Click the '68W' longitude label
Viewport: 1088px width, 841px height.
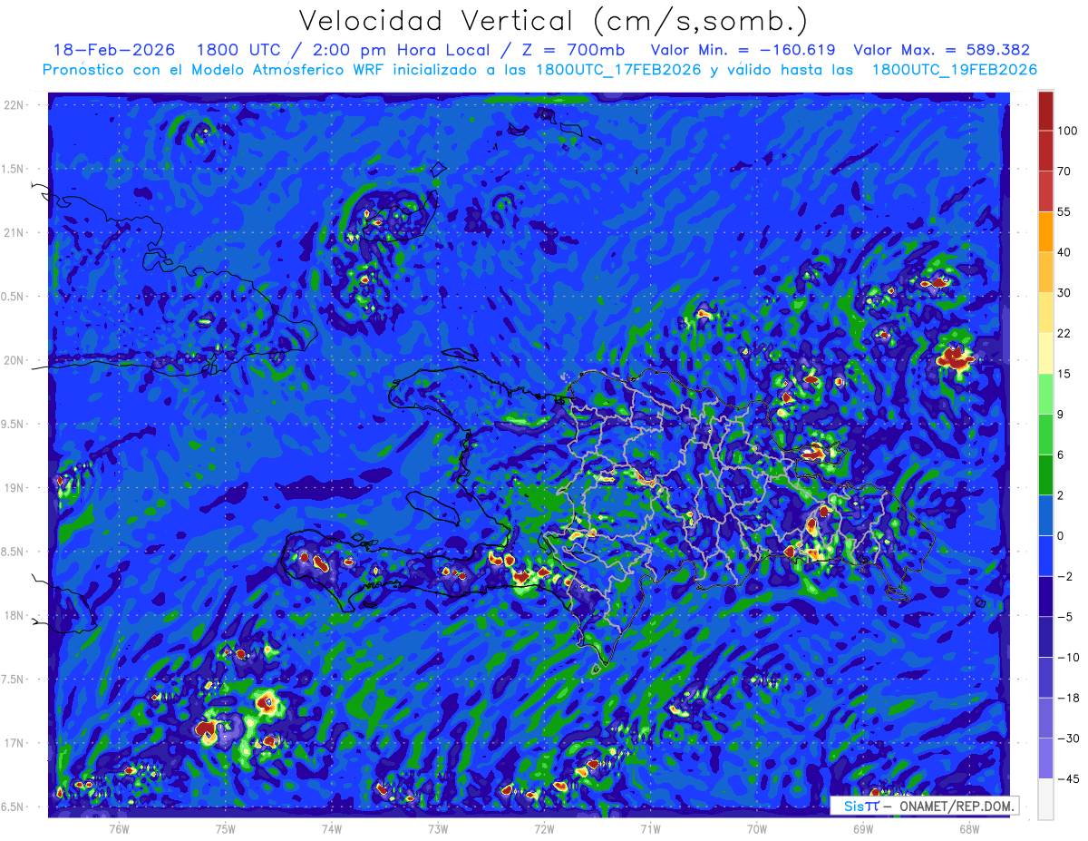(969, 828)
